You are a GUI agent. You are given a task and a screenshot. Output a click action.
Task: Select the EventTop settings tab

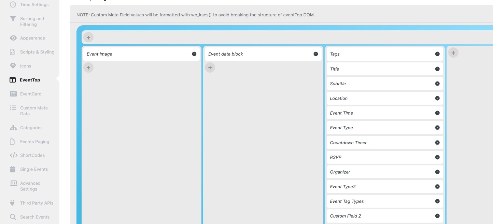tap(30, 80)
